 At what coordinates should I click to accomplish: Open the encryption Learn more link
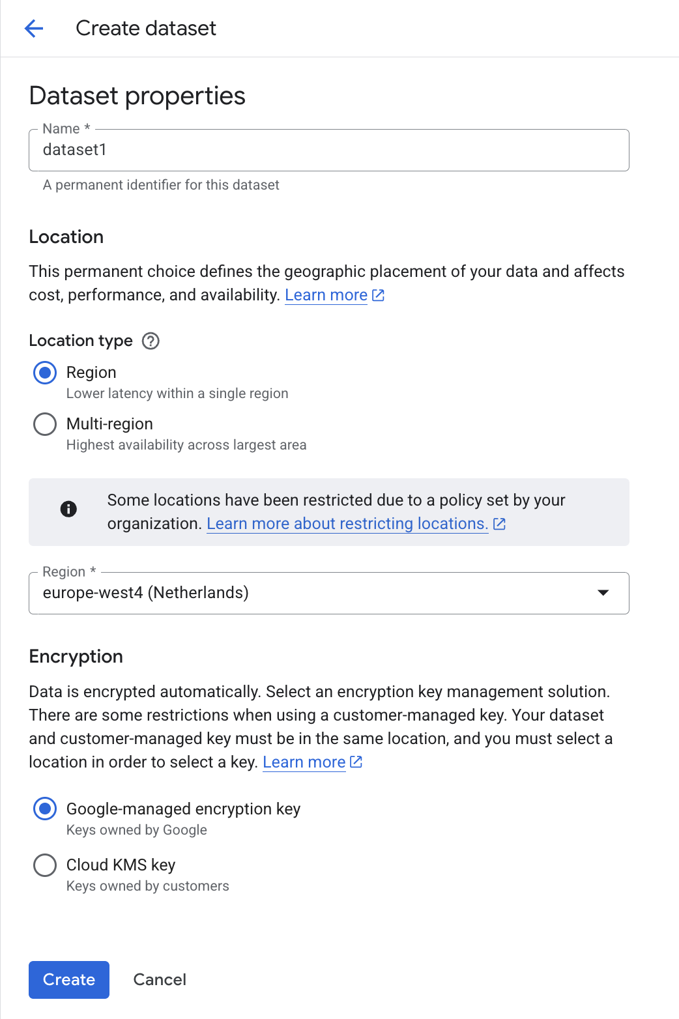point(303,761)
